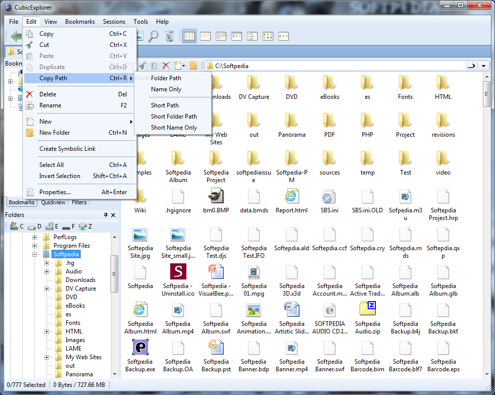Choose Invert Selection from Edit menu

coord(80,176)
